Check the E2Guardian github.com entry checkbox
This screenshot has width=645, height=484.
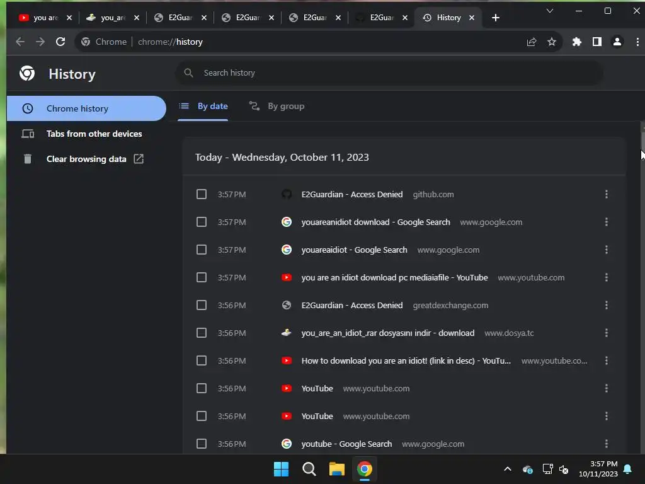tap(201, 194)
